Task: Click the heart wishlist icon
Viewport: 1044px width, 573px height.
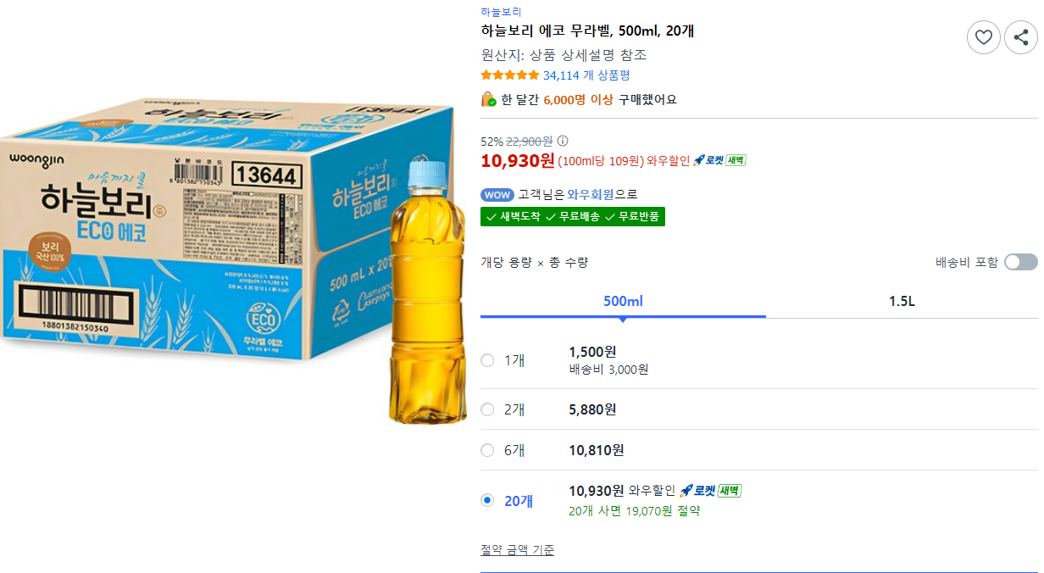Action: tap(983, 37)
